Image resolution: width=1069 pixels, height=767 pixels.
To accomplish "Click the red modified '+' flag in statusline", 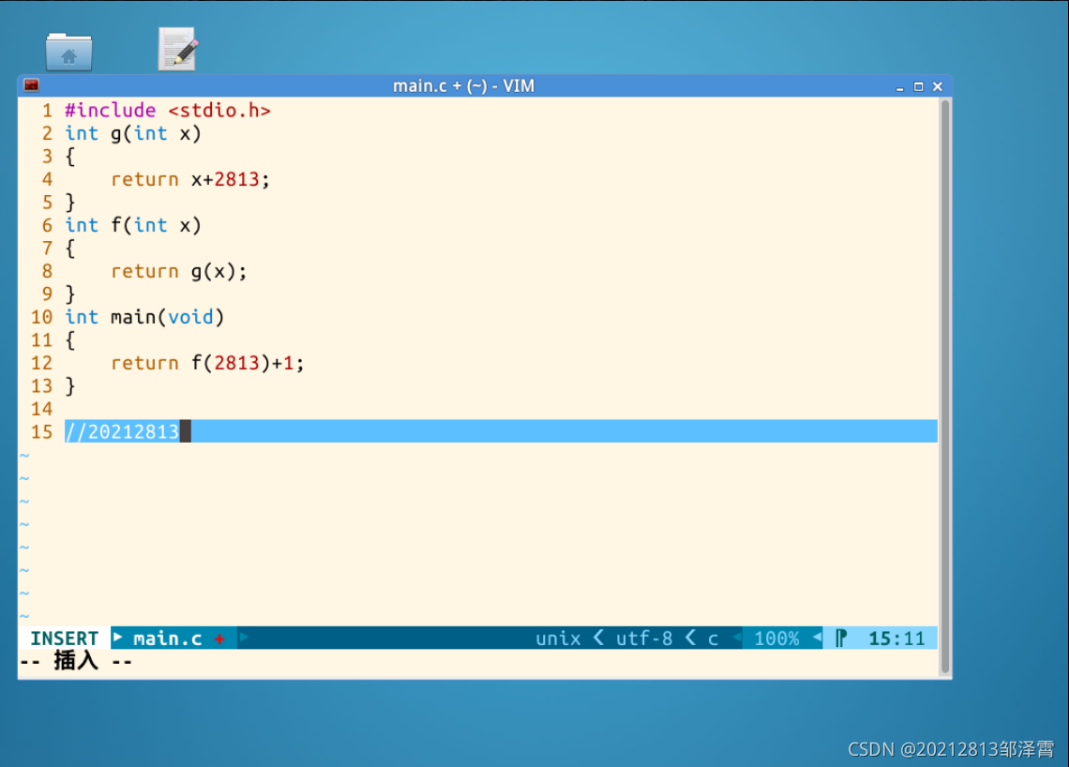I will coord(219,639).
